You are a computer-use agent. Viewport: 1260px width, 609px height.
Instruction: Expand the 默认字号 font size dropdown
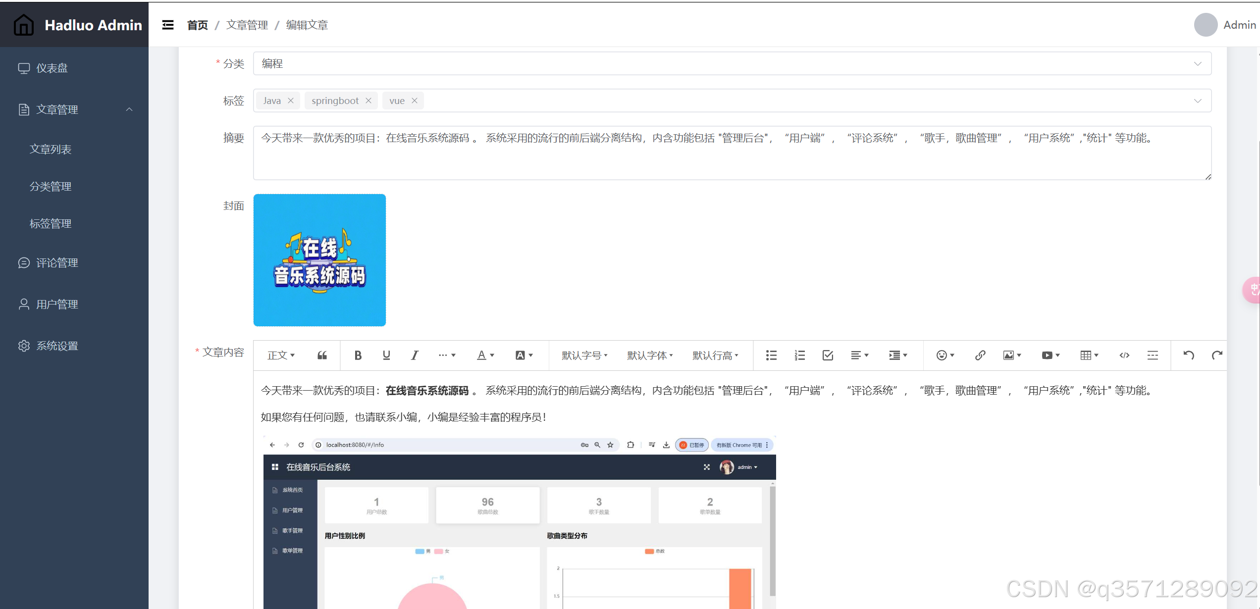click(x=584, y=355)
